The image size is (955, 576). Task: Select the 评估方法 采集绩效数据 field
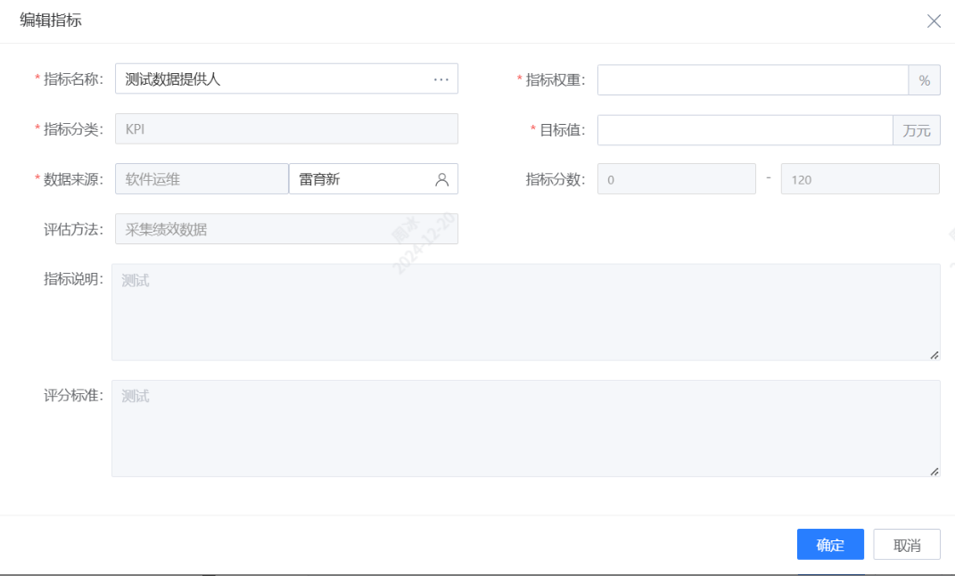(x=286, y=229)
